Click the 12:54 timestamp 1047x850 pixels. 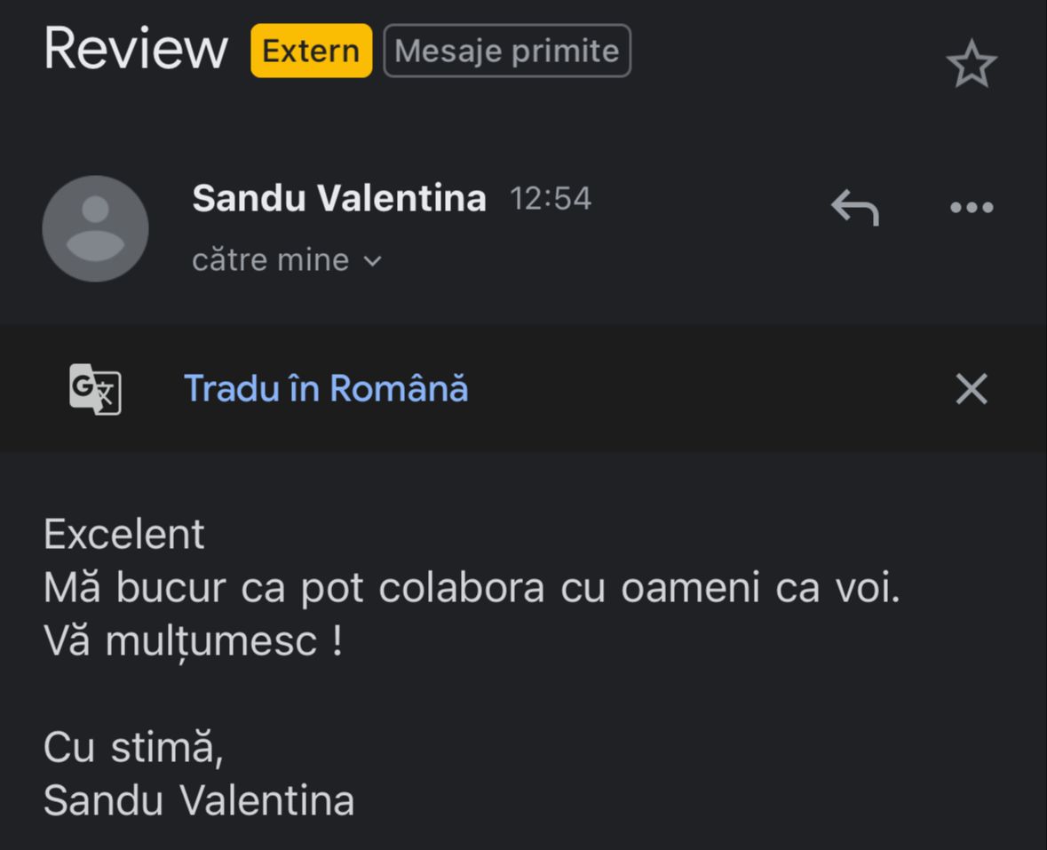click(551, 198)
